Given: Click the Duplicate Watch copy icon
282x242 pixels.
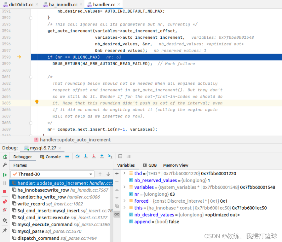Looking at the screenshot, I should [117, 206].
